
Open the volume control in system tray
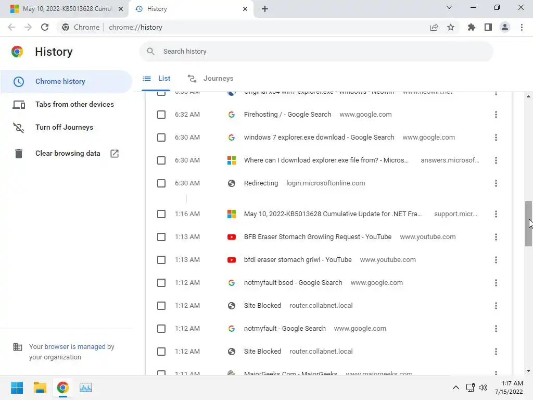483,387
